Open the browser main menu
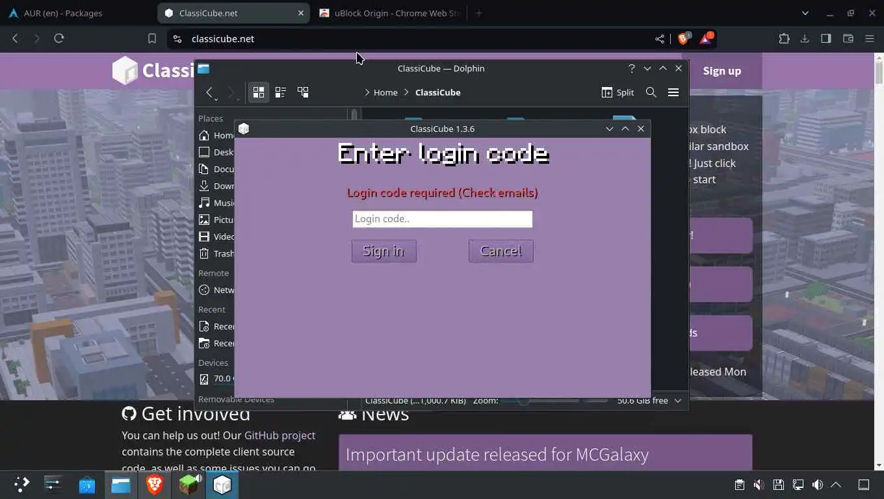884x499 pixels. 870,39
